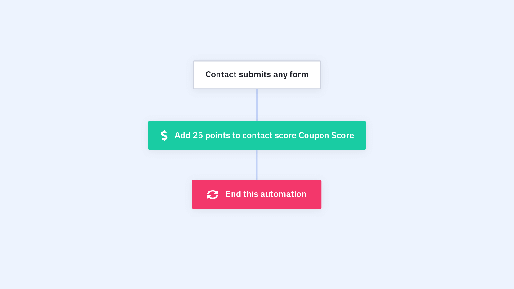Click the dollar sign score icon
Screen dimensions: 514x289
(x=164, y=135)
